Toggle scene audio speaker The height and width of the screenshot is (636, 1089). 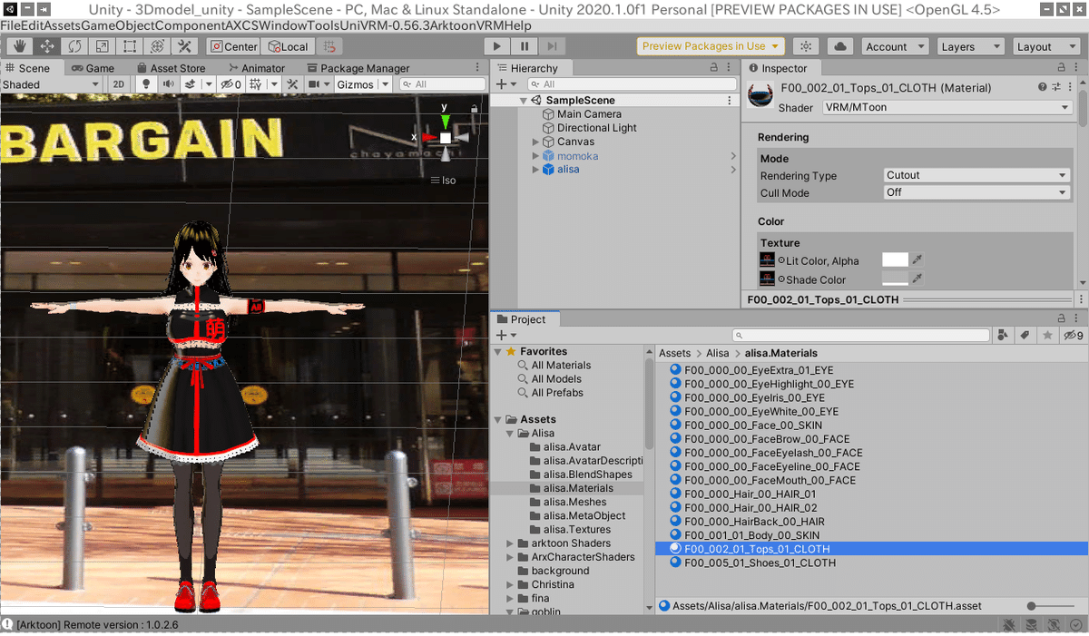pos(168,84)
